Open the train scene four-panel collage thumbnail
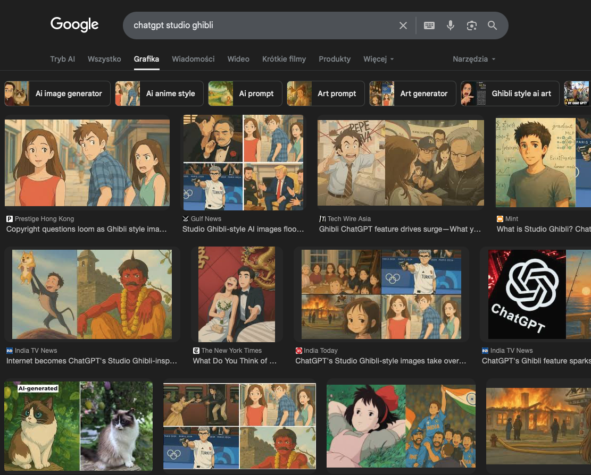 coord(239,426)
